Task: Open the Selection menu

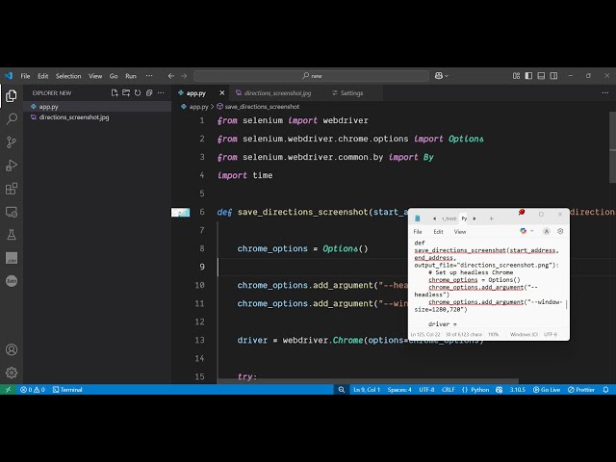Action: click(68, 76)
